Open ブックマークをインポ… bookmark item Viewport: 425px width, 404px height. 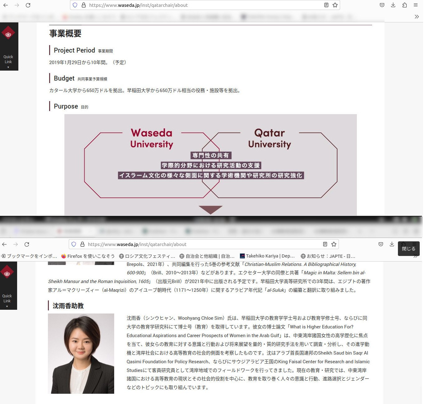(29, 256)
